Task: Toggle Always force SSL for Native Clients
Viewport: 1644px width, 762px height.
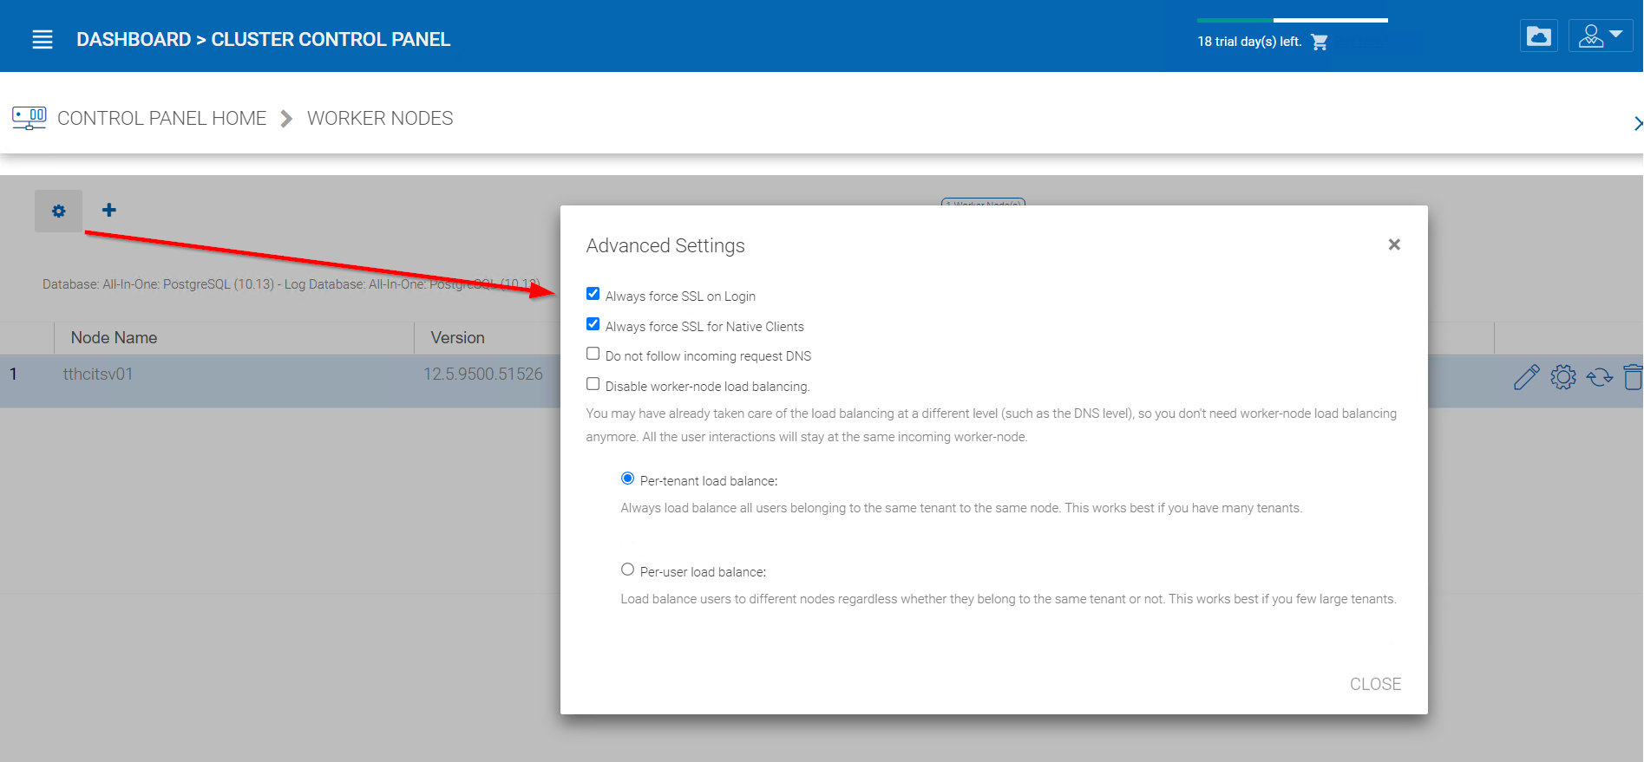Action: 593,324
